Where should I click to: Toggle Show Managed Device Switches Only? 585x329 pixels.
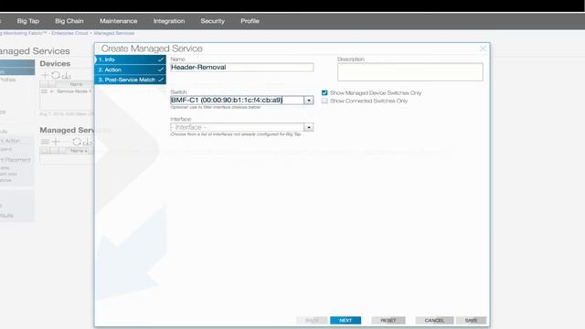[x=324, y=93]
